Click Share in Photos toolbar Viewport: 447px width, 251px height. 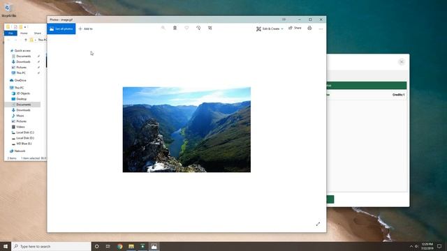coord(295,28)
